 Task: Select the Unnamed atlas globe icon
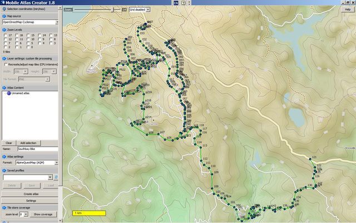pyautogui.click(x=8, y=94)
